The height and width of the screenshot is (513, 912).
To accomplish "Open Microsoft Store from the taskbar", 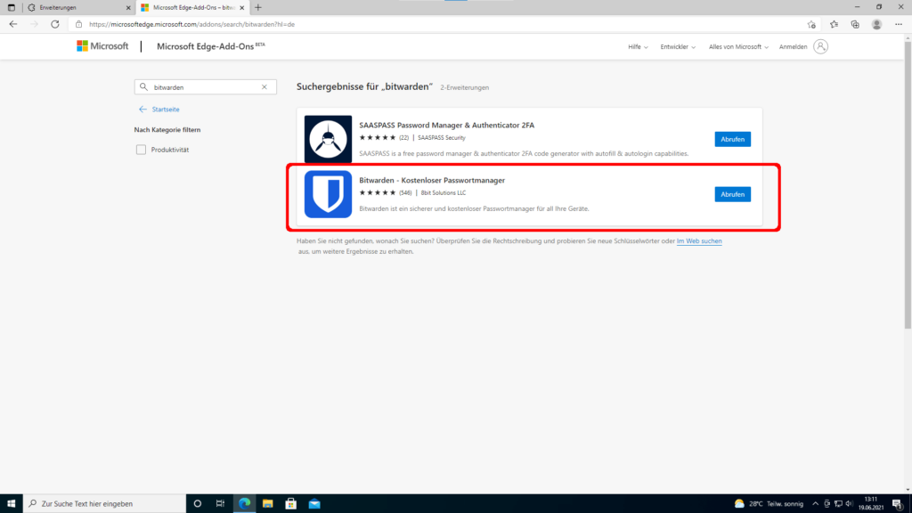I will coord(291,504).
